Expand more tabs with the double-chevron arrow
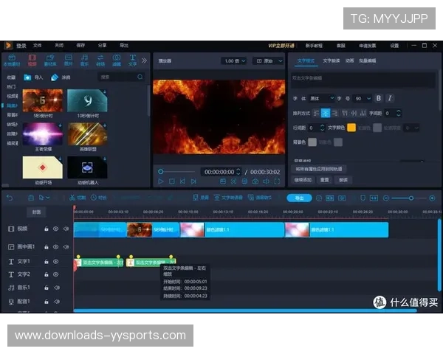The image size is (443, 354). 145,60
